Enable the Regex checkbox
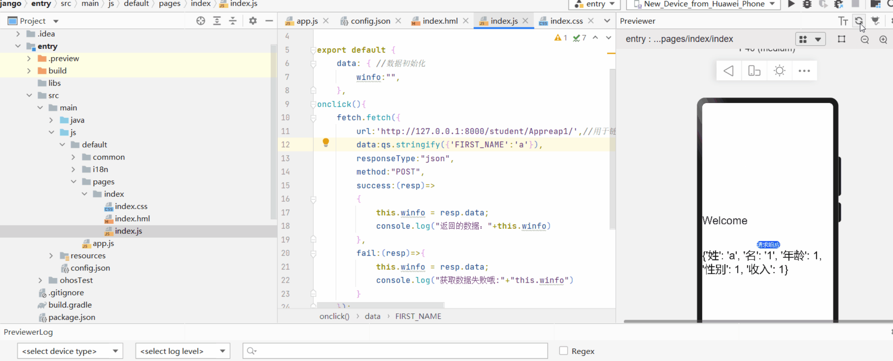 point(563,351)
